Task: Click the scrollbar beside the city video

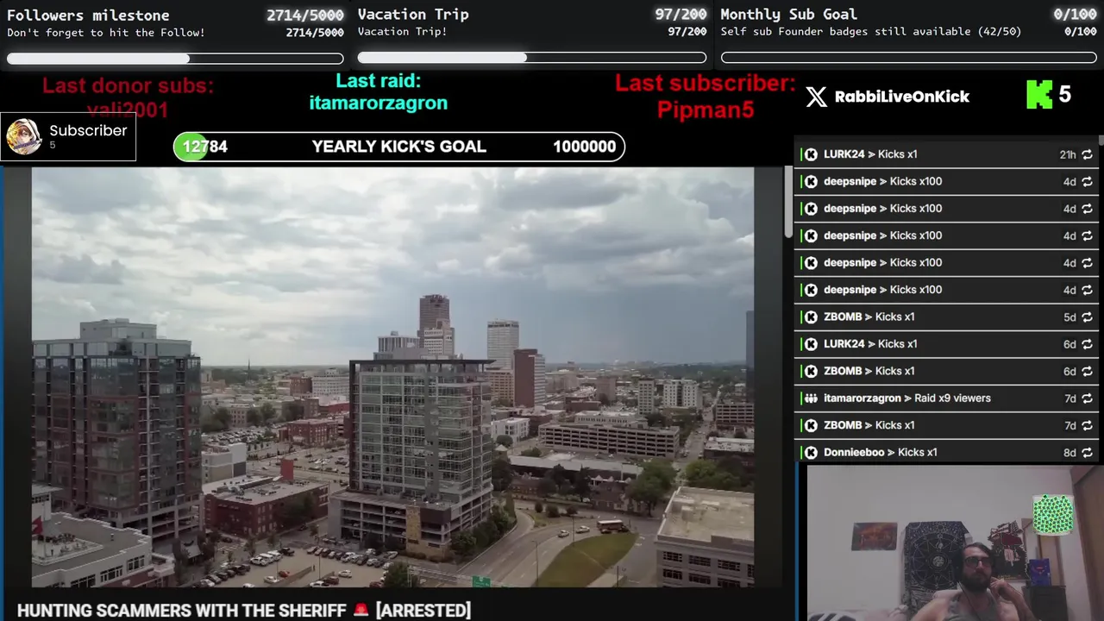Action: click(787, 203)
